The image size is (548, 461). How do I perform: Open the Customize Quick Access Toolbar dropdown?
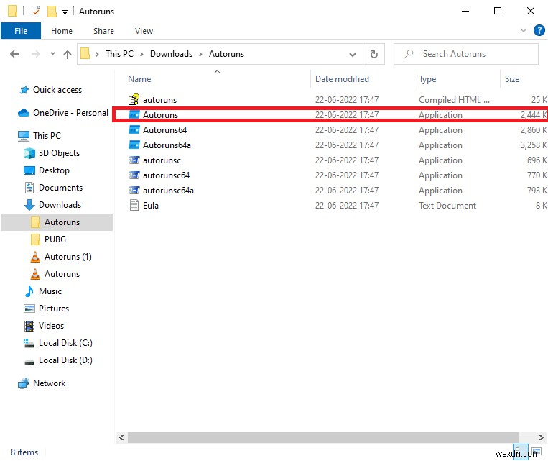click(x=65, y=12)
